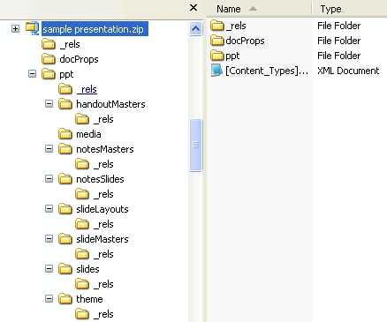Click File Folder type cell for docProps
Viewport: 387px width, 322px height.
(x=338, y=41)
